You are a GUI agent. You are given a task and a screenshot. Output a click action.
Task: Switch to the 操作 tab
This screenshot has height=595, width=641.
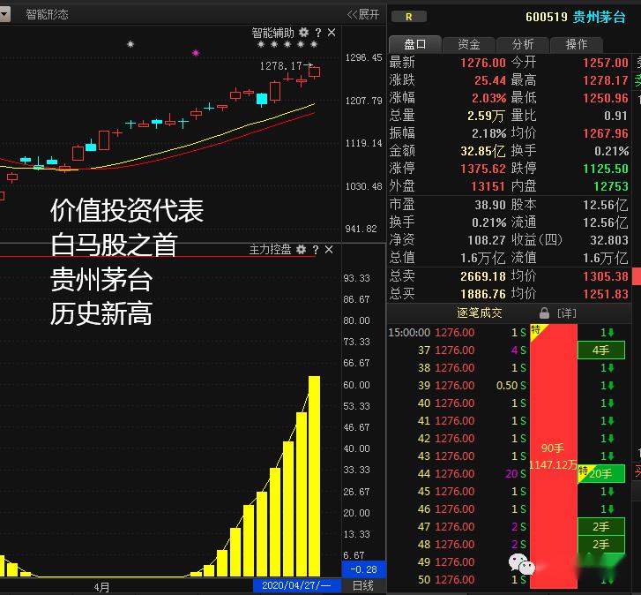click(577, 44)
